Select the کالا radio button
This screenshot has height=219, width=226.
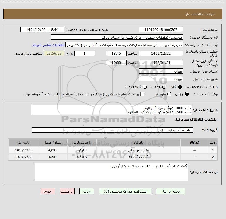point(180,87)
